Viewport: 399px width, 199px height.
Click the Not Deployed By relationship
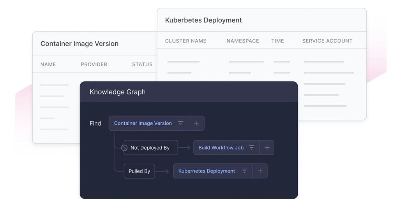point(150,148)
